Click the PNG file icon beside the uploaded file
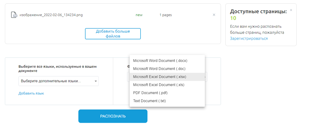 14,15
